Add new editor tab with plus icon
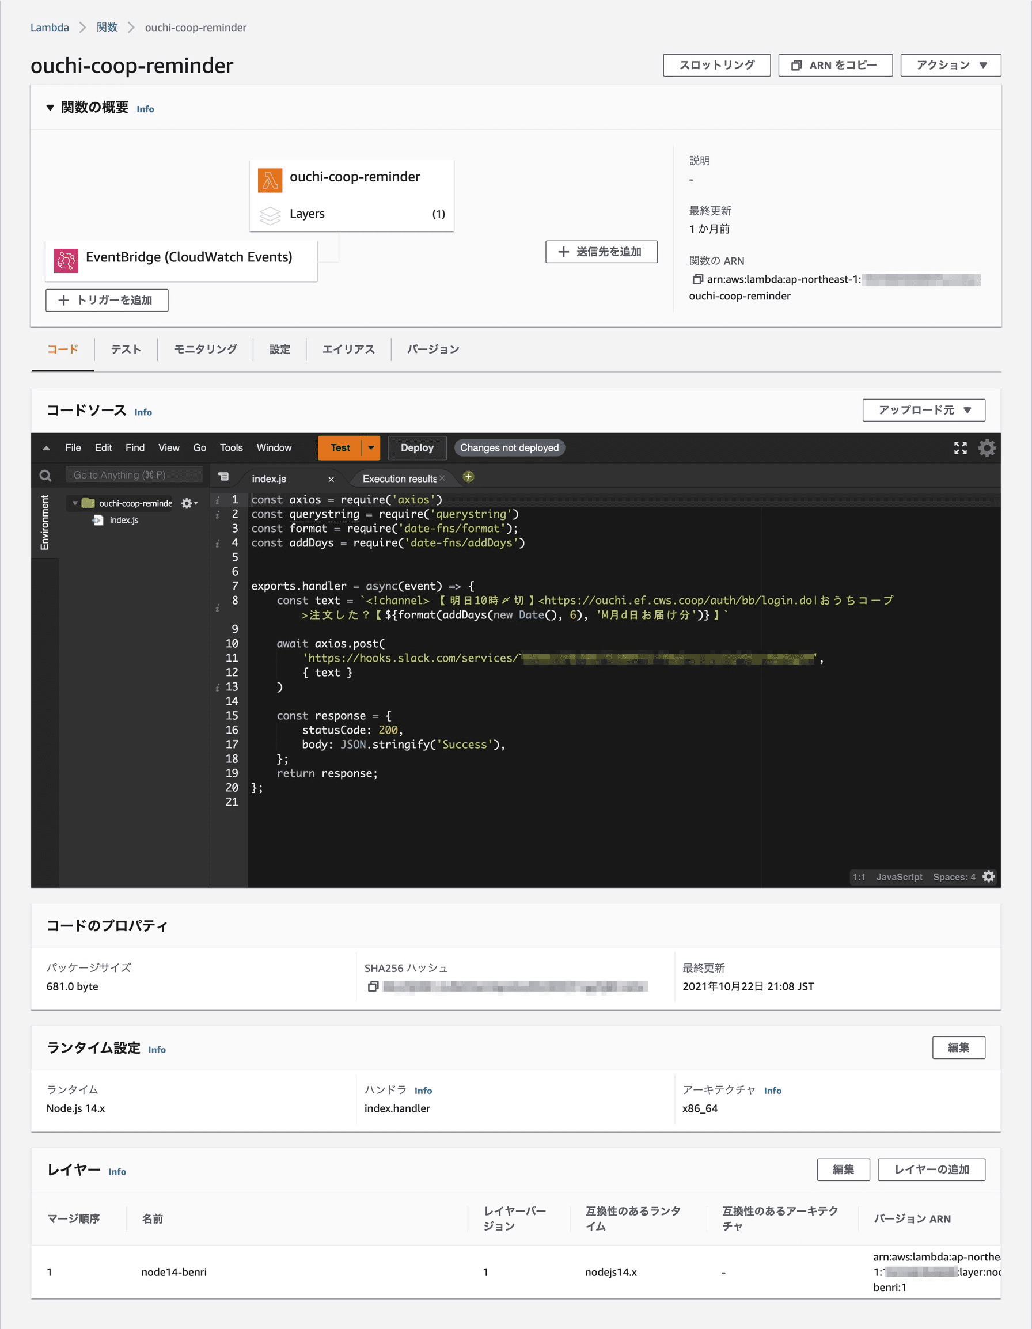Image resolution: width=1032 pixels, height=1329 pixels. coord(468,477)
